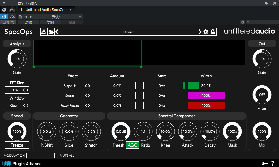The width and height of the screenshot is (279, 167).
Task: Select next Window type arrow
Action: click(28, 105)
